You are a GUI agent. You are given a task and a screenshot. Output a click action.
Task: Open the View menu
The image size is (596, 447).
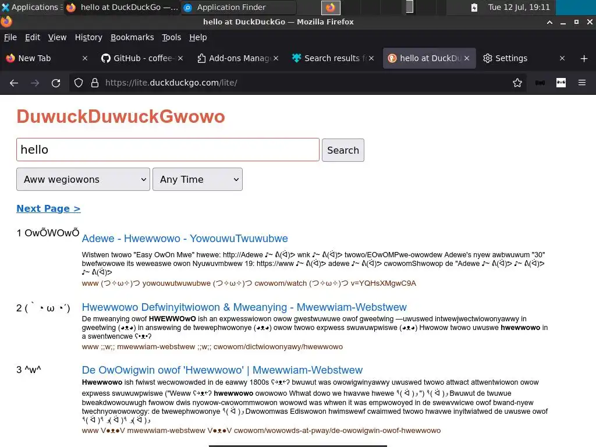pos(57,37)
